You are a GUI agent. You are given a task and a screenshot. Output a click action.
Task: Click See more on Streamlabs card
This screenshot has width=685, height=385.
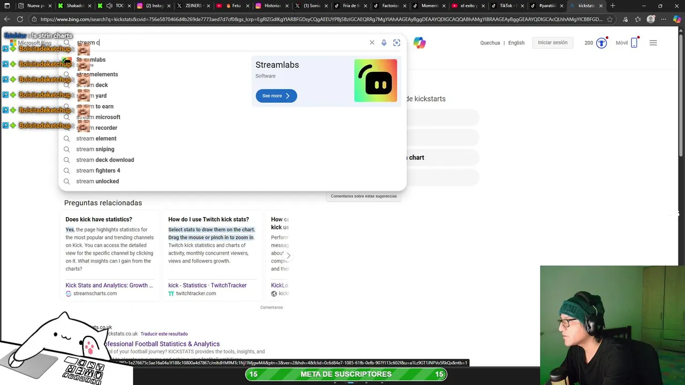point(276,96)
